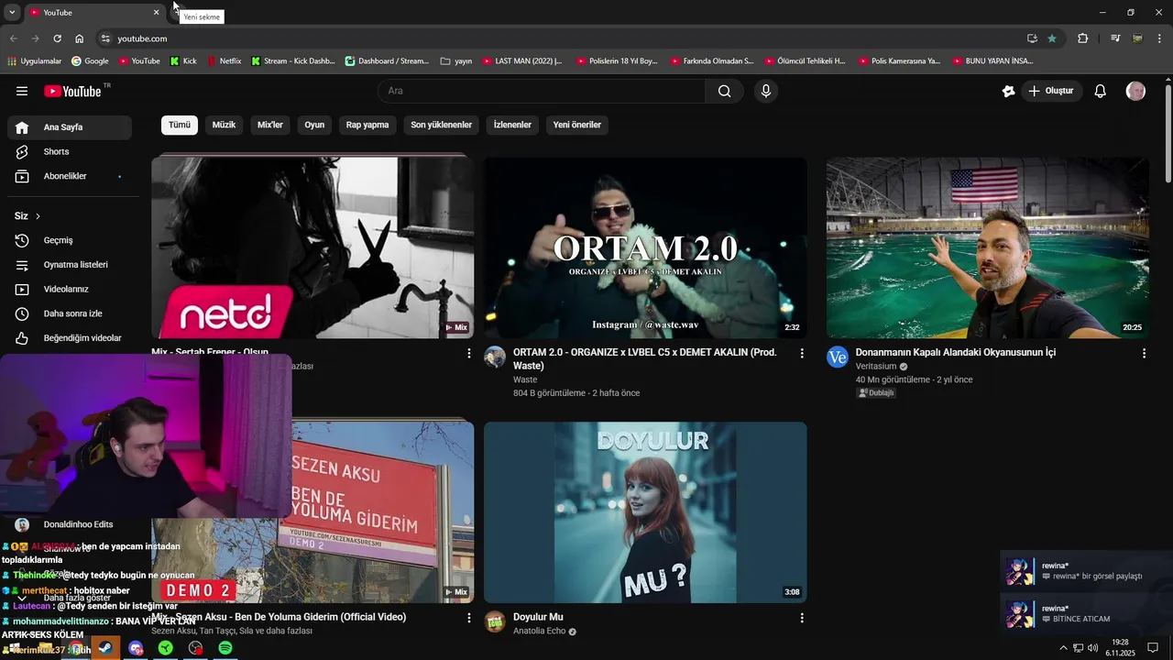Open options for Doyulur Mu video
Image resolution: width=1173 pixels, height=660 pixels.
[x=802, y=618]
